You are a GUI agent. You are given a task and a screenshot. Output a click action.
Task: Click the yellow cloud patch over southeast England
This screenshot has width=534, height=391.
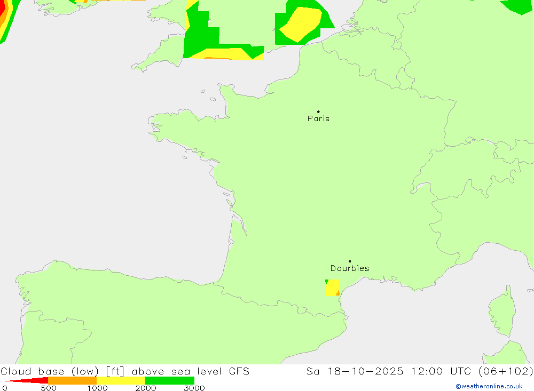[x=300, y=24]
